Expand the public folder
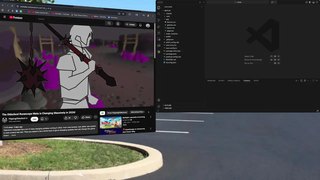Image resolution: width=320 pixels, height=180 pixels. pyautogui.click(x=167, y=36)
